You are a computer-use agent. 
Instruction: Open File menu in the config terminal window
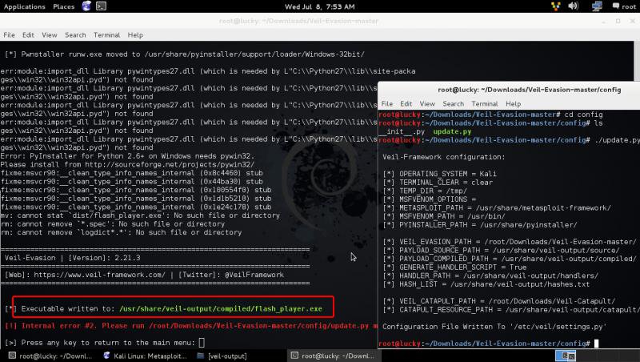[x=387, y=104]
